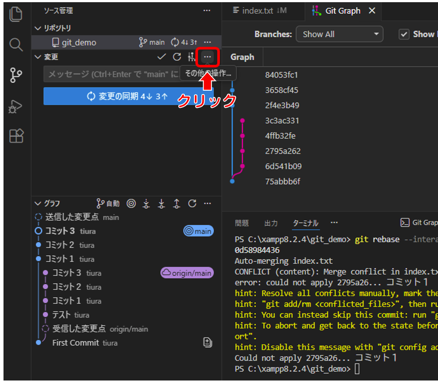
Task: Open changes icon on First Commit row
Action: 208,342
